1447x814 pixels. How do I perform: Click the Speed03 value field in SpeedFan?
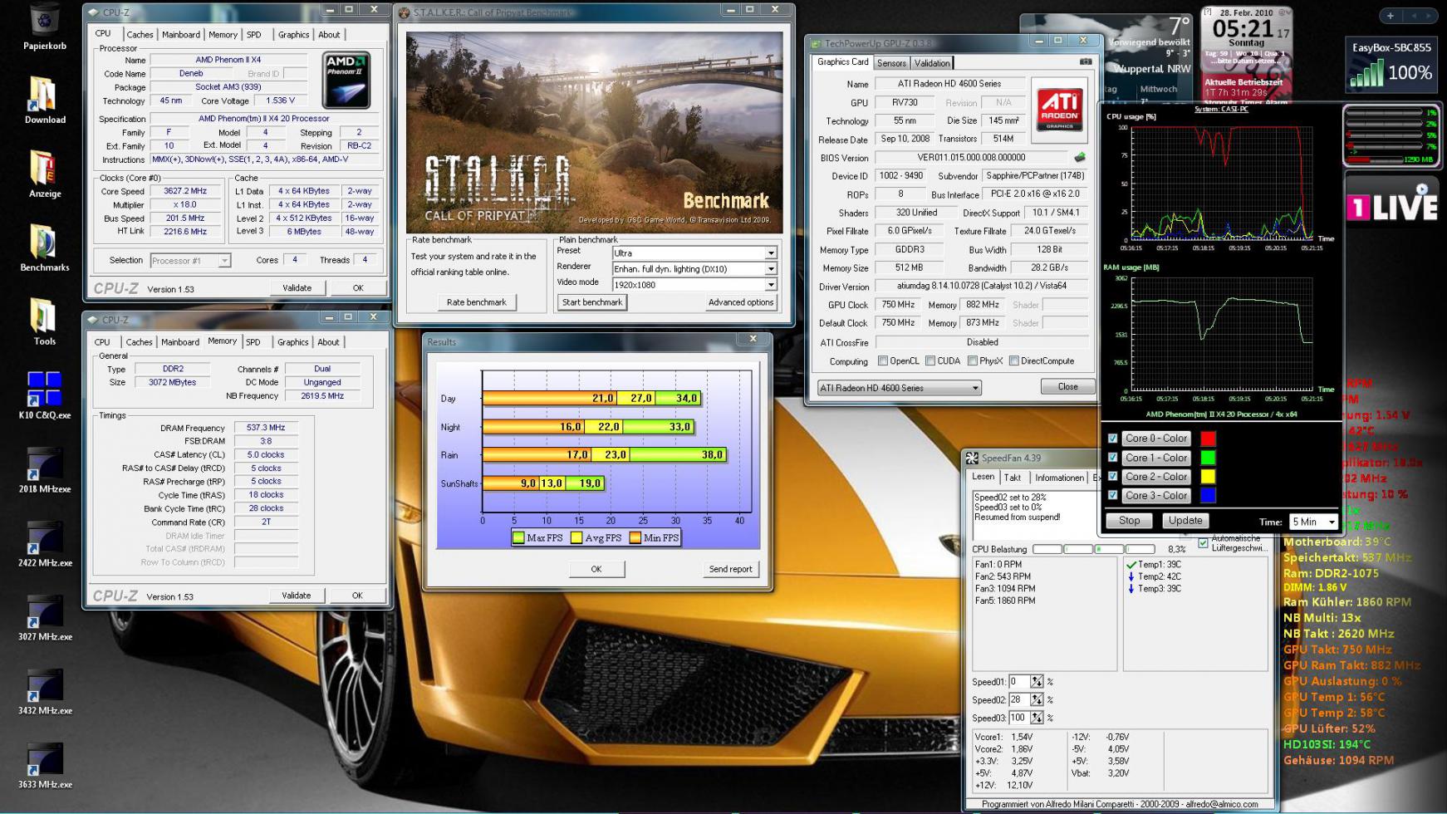click(1018, 718)
